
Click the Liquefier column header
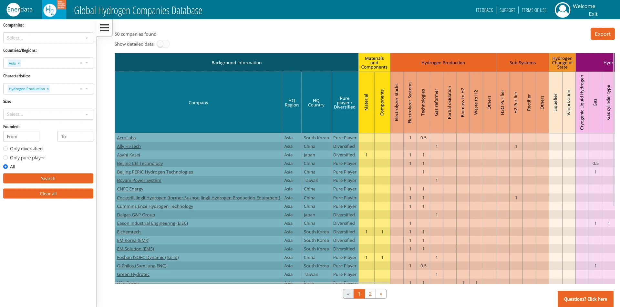click(556, 103)
